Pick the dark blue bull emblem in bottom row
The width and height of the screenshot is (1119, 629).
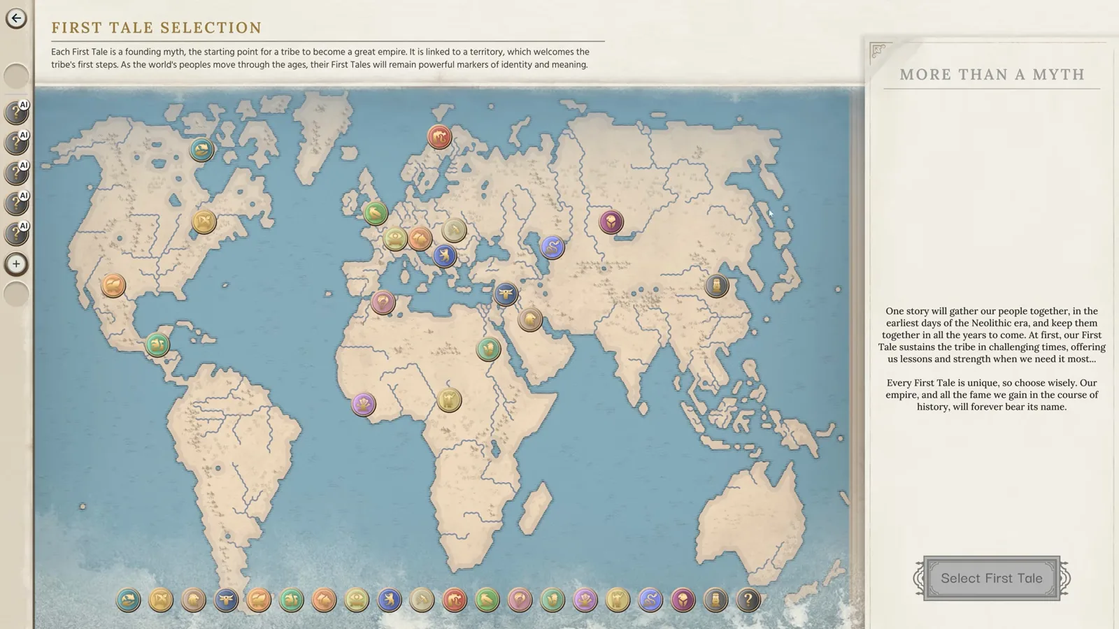(226, 600)
